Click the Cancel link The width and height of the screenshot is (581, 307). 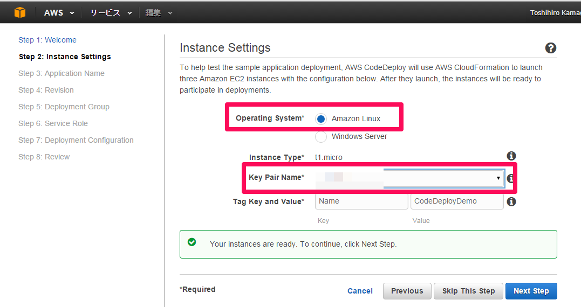(360, 291)
